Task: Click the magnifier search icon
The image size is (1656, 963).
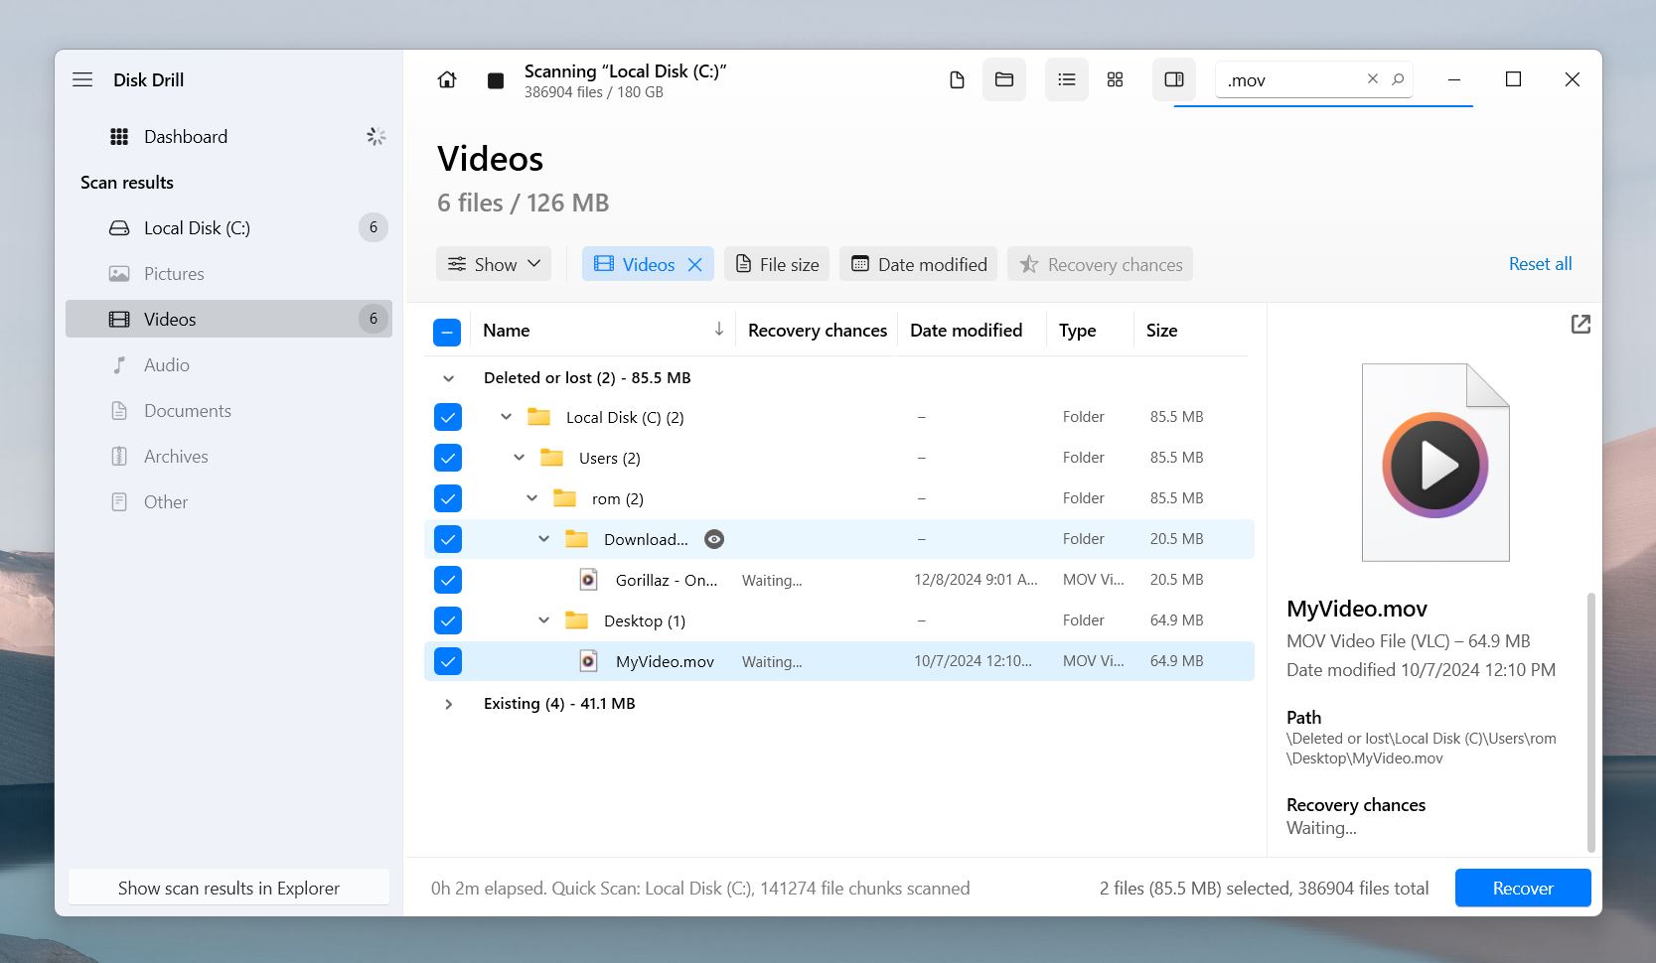Action: pos(1398,78)
